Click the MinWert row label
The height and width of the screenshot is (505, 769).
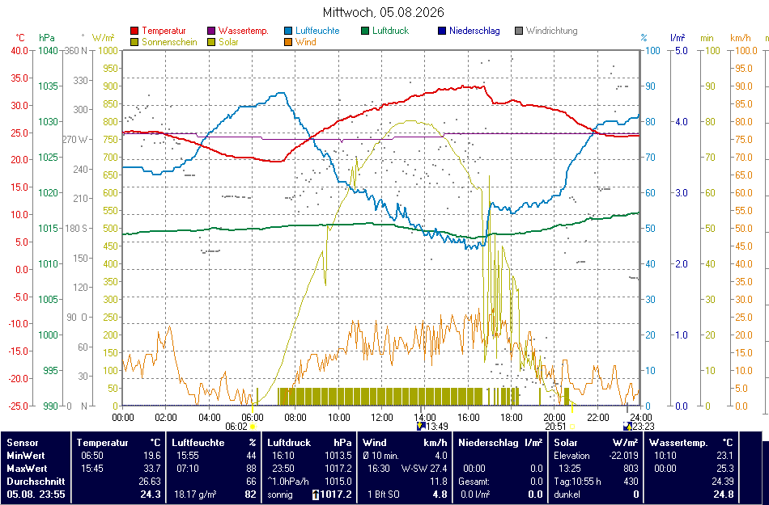click(x=27, y=456)
